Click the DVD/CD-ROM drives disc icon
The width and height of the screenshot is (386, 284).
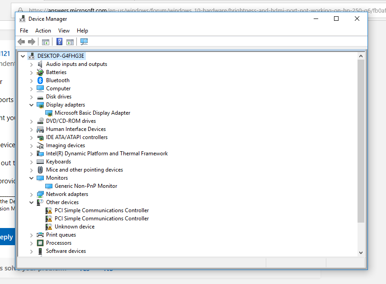pos(40,121)
